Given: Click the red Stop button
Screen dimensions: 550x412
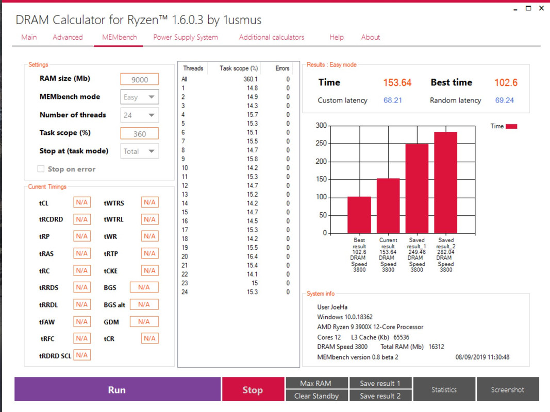Looking at the screenshot, I should click(x=253, y=389).
